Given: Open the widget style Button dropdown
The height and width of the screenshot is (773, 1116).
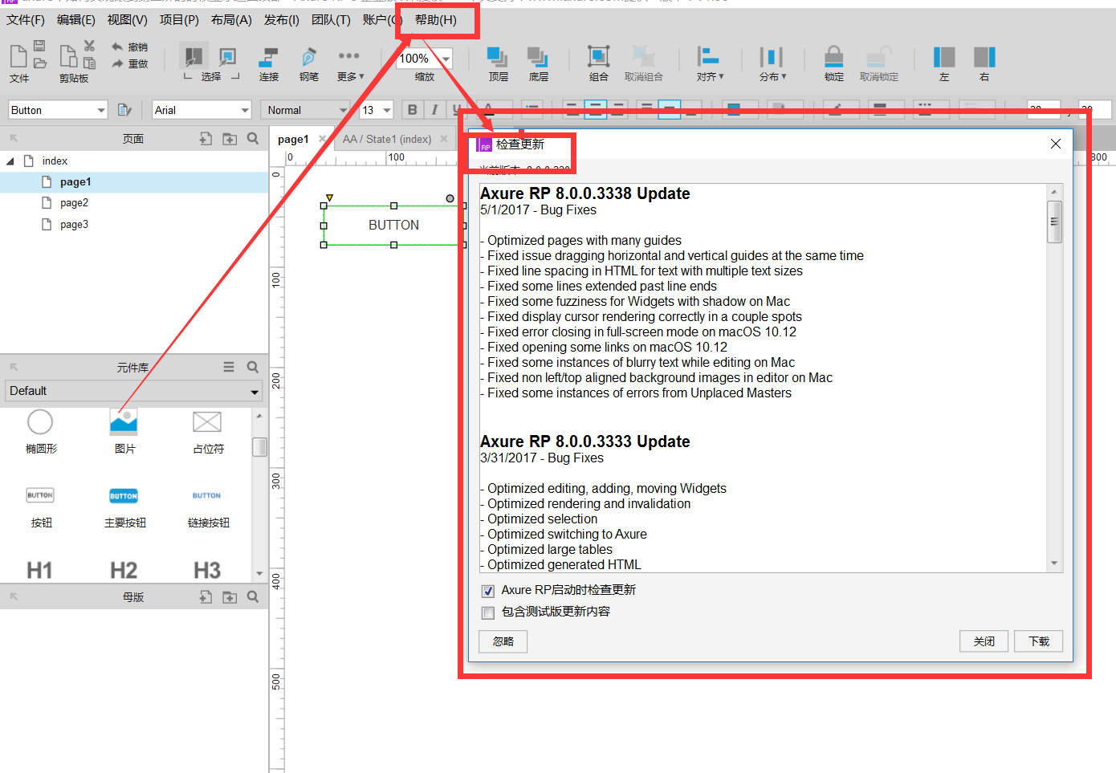Looking at the screenshot, I should click(58, 110).
